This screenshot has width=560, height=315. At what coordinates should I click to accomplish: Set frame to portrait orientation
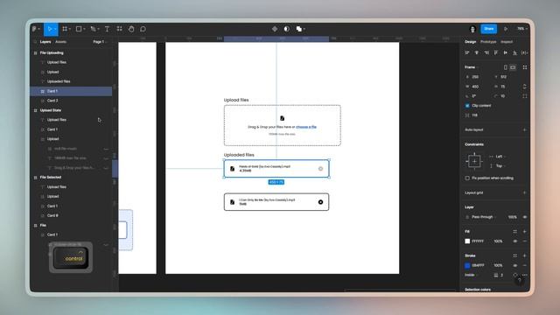506,67
